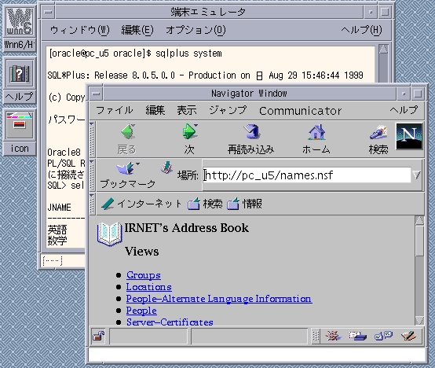
Task: Reload the page with 再読み込み icon
Action: coord(251,131)
